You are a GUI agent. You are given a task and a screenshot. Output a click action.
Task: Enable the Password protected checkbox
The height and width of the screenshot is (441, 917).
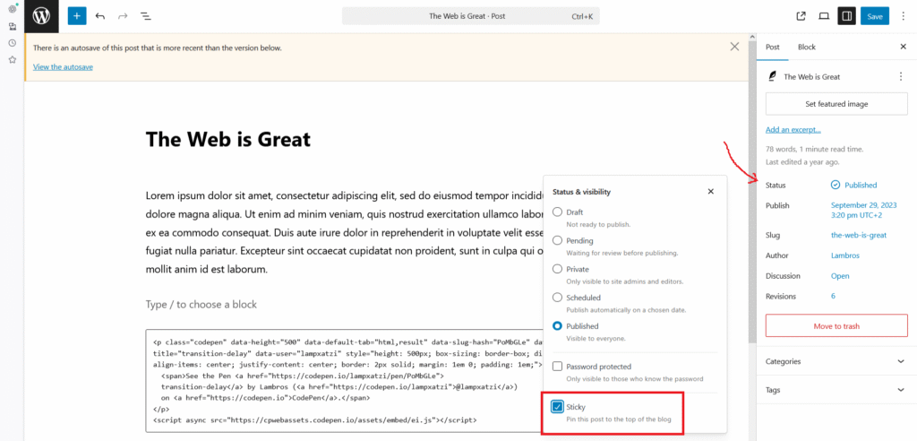coord(558,367)
